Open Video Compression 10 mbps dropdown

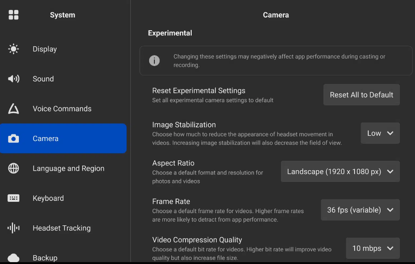373,248
